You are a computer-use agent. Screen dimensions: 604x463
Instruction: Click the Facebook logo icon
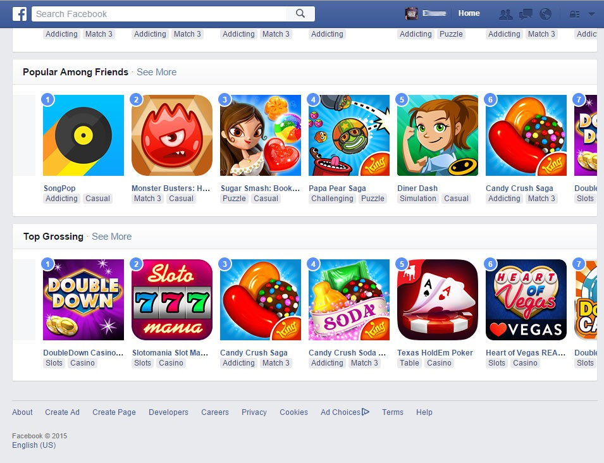19,14
